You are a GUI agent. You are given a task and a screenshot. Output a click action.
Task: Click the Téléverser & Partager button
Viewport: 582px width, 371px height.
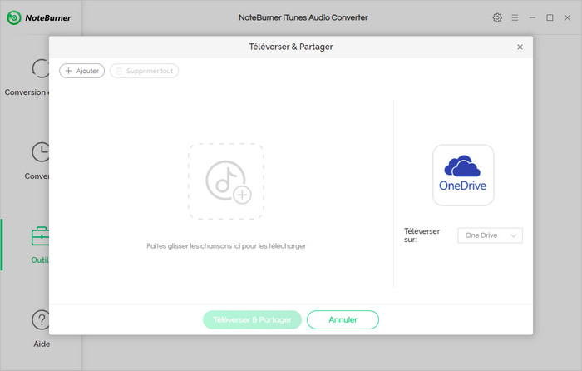[252, 319]
